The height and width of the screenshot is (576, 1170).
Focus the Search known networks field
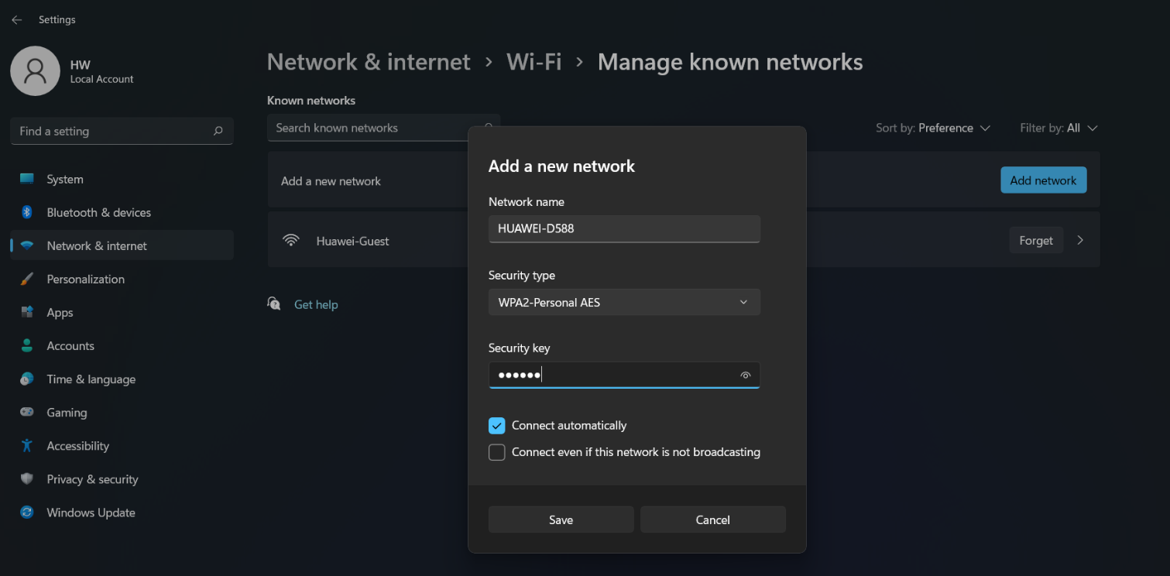pyautogui.click(x=367, y=128)
